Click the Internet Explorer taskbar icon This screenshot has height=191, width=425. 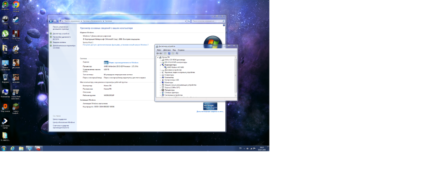[x=12, y=148]
